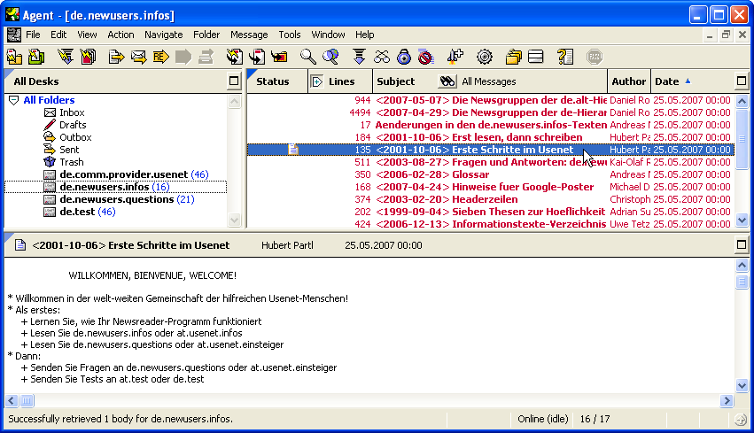Click the question mark help icon
This screenshot has height=433, width=754.
pos(565,57)
